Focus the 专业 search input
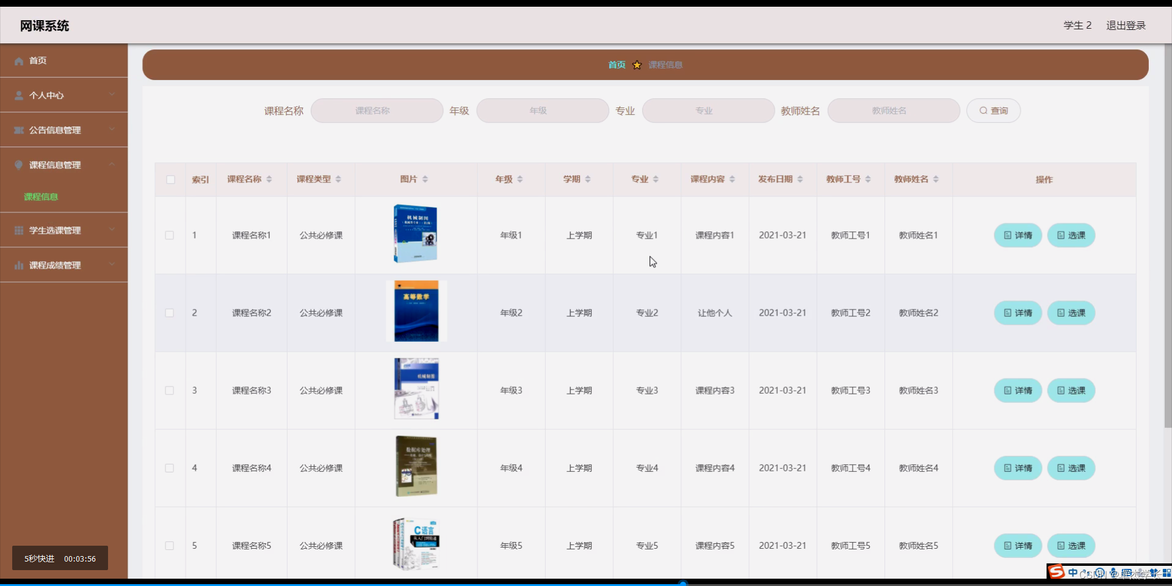Screen dimensions: 1172x586 click(x=708, y=110)
